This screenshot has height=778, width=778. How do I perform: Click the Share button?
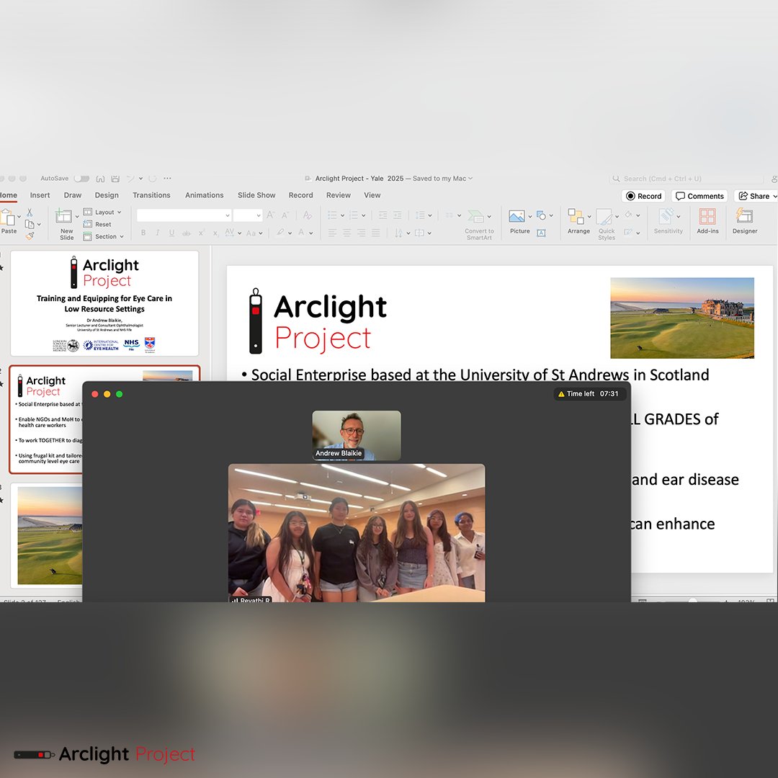click(756, 196)
